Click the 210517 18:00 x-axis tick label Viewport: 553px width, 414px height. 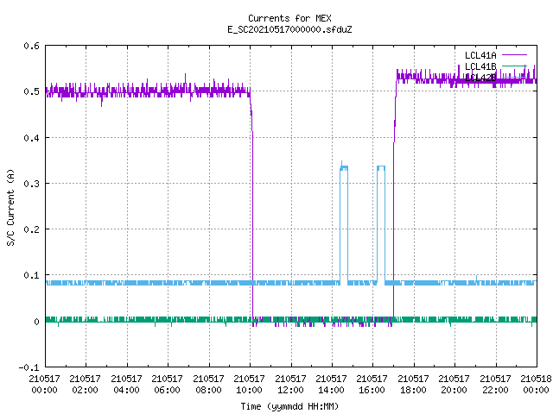point(413,384)
